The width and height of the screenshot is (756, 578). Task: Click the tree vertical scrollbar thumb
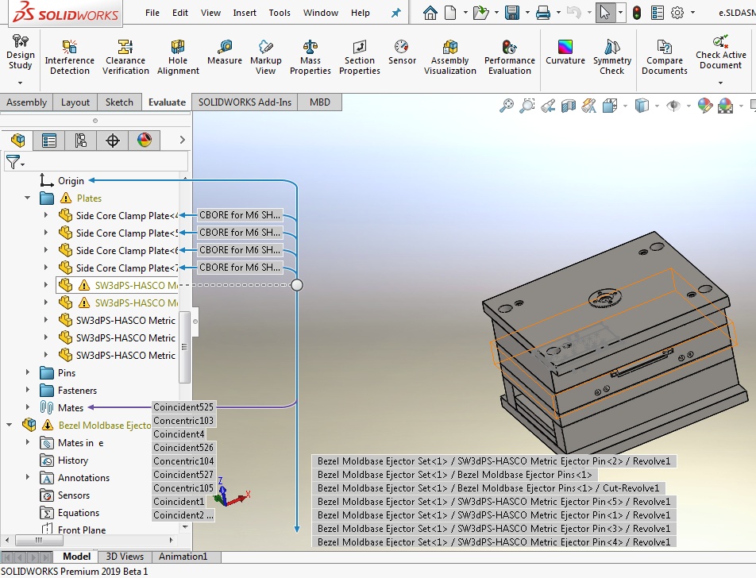pos(184,347)
